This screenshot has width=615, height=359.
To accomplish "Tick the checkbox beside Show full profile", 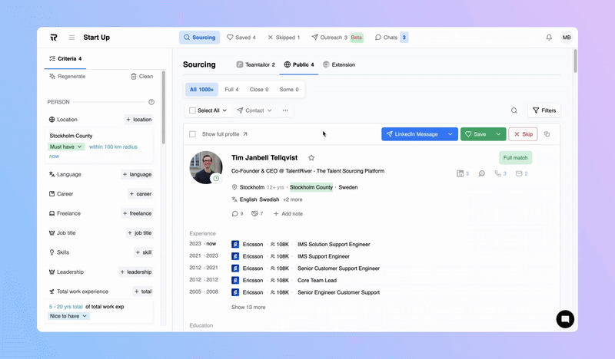I will pos(193,134).
